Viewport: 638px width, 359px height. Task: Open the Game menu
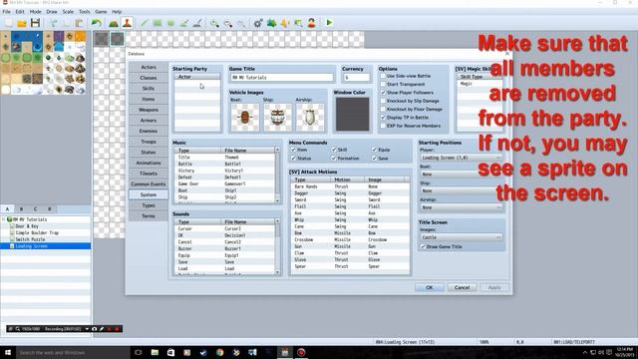[x=101, y=11]
